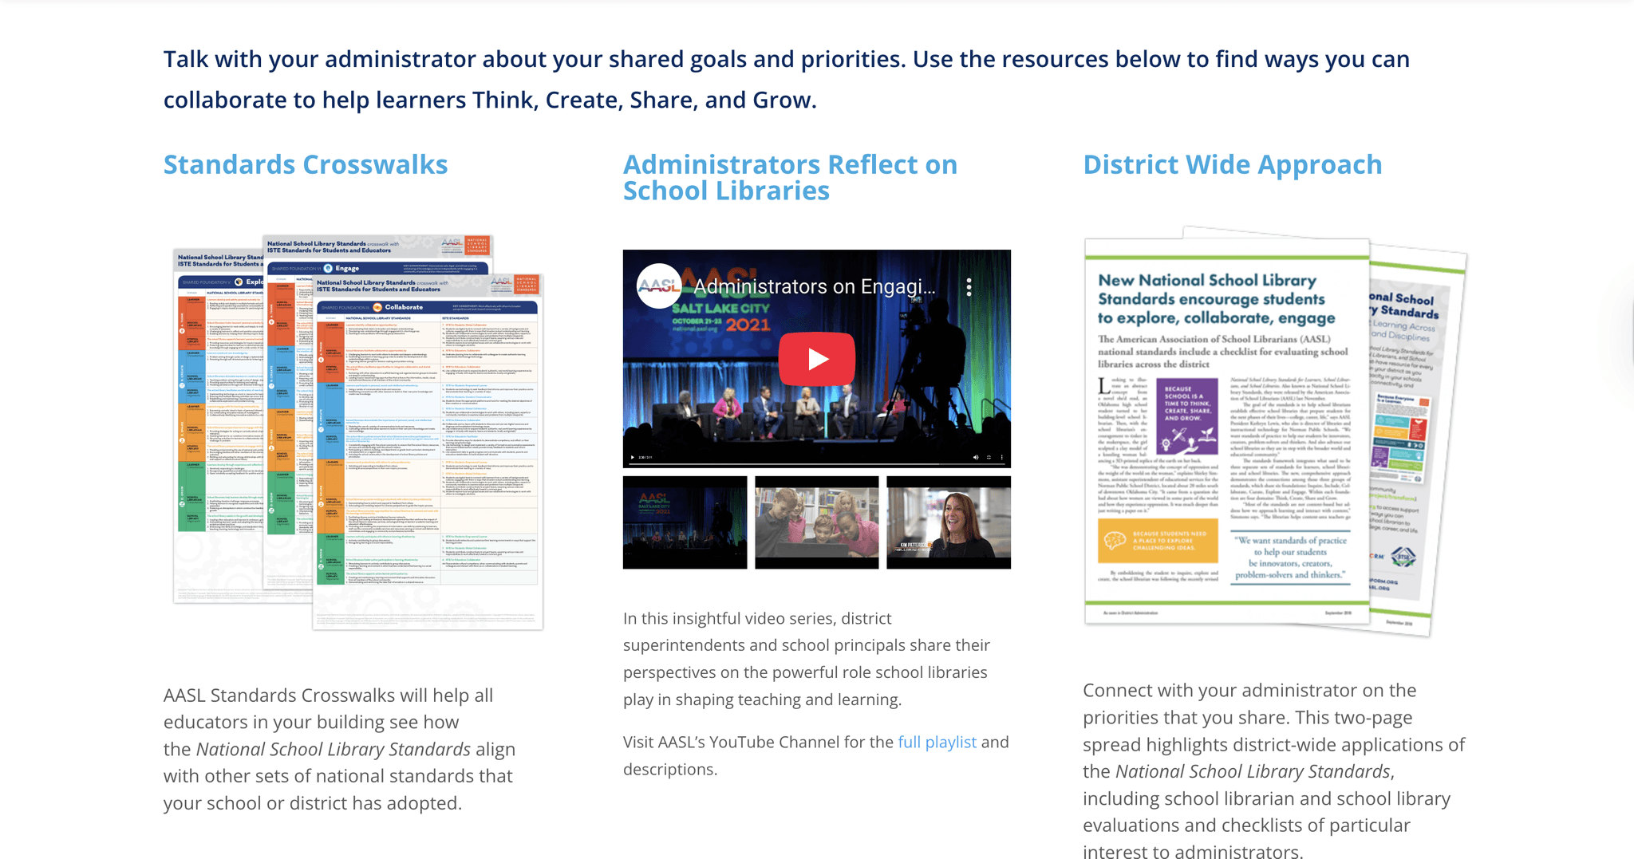Open the three-dot options in the video control bar

click(1001, 457)
